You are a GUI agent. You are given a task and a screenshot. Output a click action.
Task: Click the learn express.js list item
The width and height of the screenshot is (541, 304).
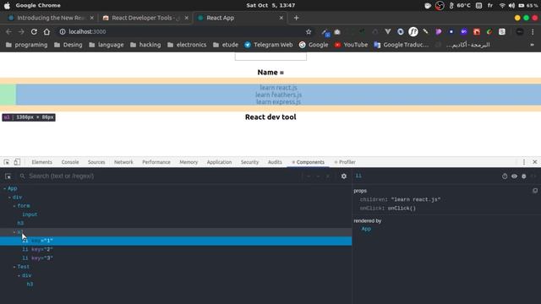pyautogui.click(x=278, y=102)
